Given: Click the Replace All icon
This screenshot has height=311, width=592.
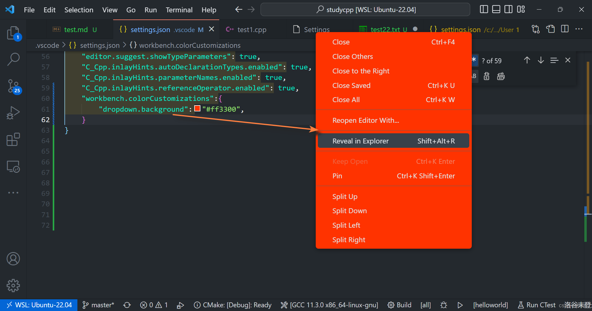Looking at the screenshot, I should point(501,76).
